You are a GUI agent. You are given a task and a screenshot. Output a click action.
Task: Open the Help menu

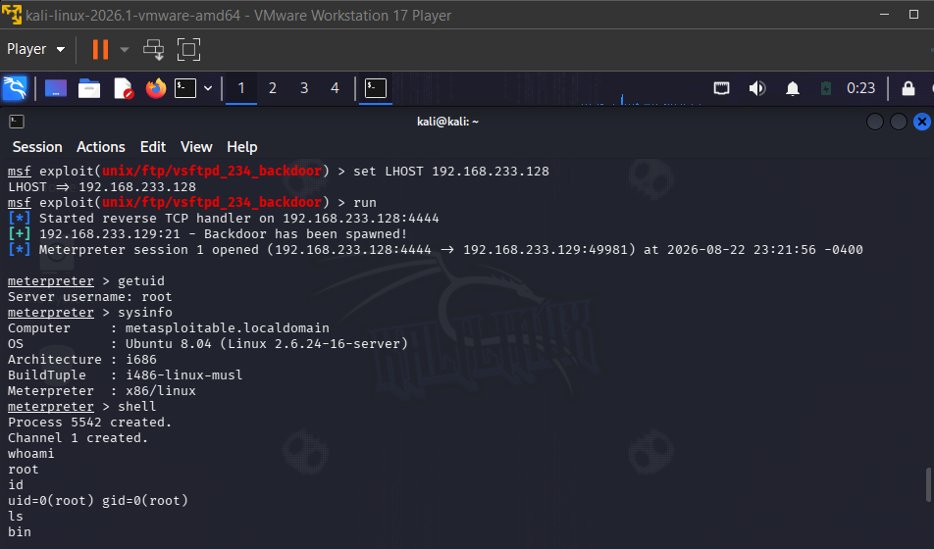tap(241, 146)
